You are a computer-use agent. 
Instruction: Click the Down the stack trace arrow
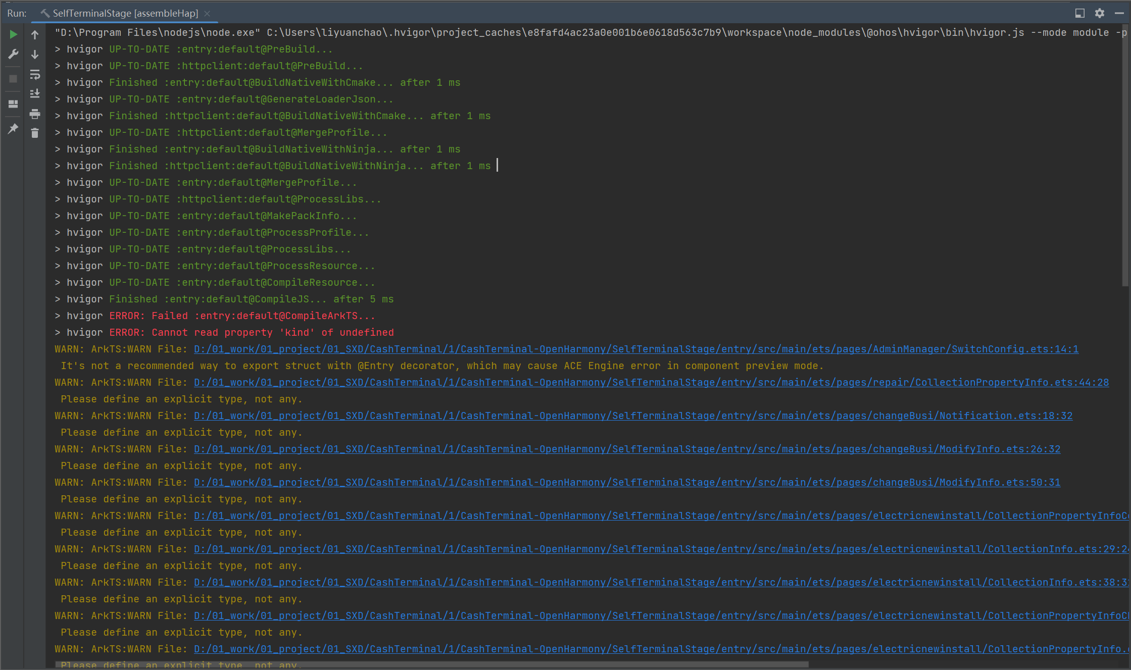[35, 54]
